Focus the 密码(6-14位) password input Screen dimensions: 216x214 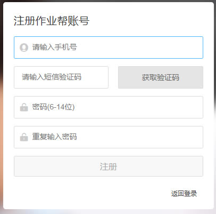coord(109,107)
